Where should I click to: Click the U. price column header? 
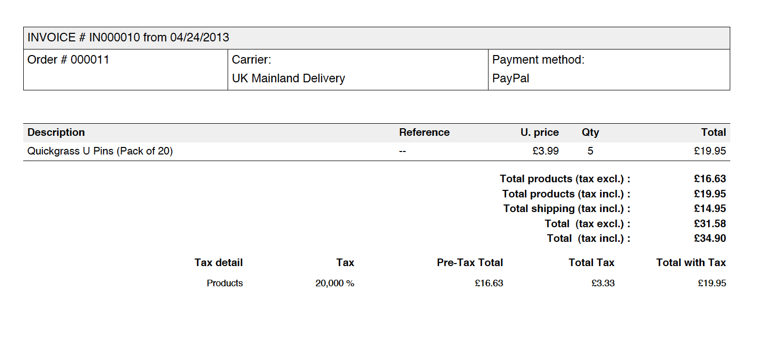tap(539, 132)
